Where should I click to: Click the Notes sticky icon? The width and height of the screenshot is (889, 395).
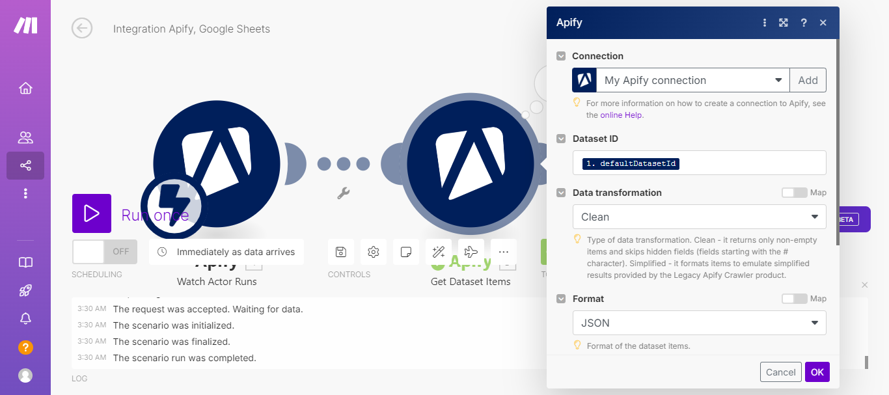coord(405,252)
